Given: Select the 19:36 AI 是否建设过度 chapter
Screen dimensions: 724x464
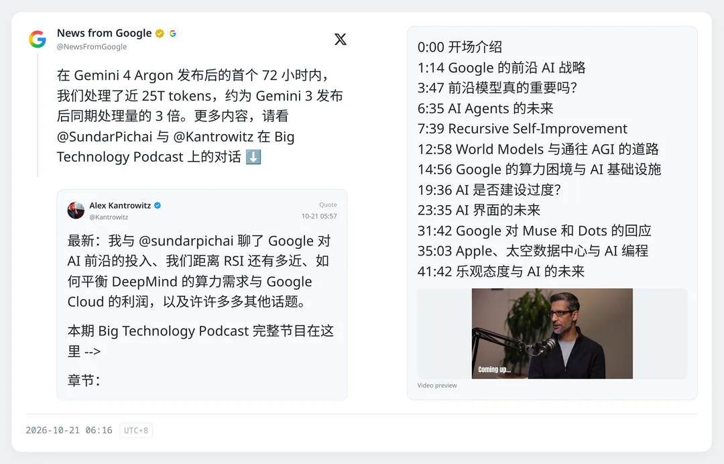Looking at the screenshot, I should (x=489, y=190).
